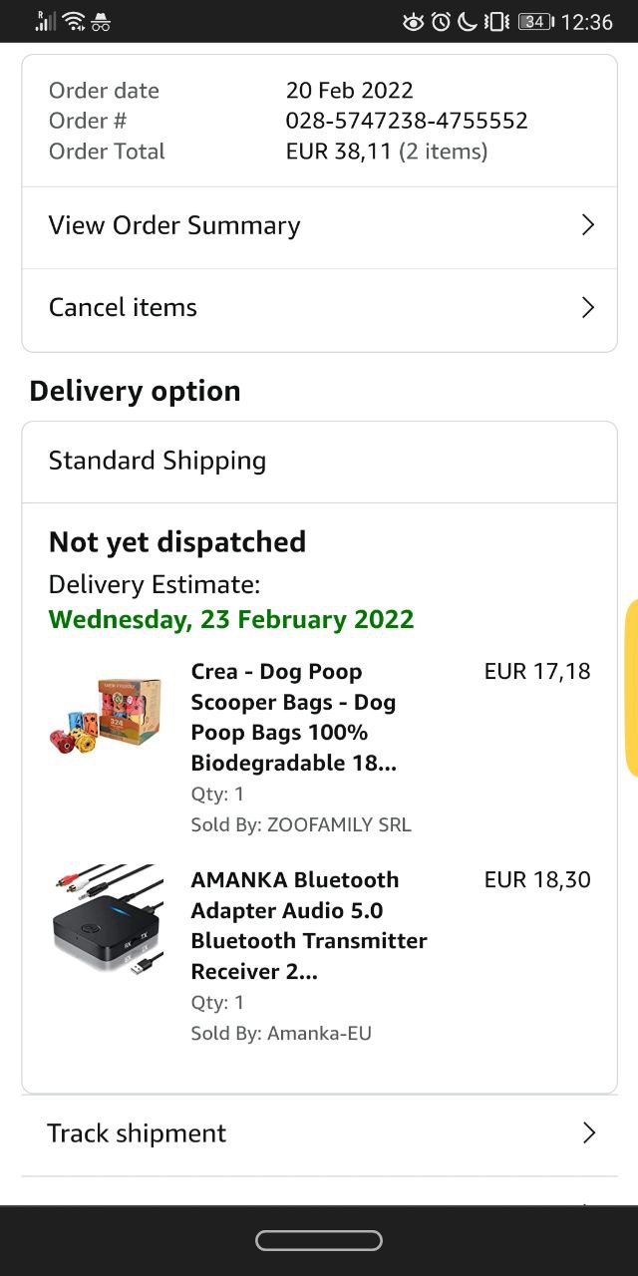Tap the Wi-Fi status bar icon
The image size is (638, 1276).
coord(74,22)
